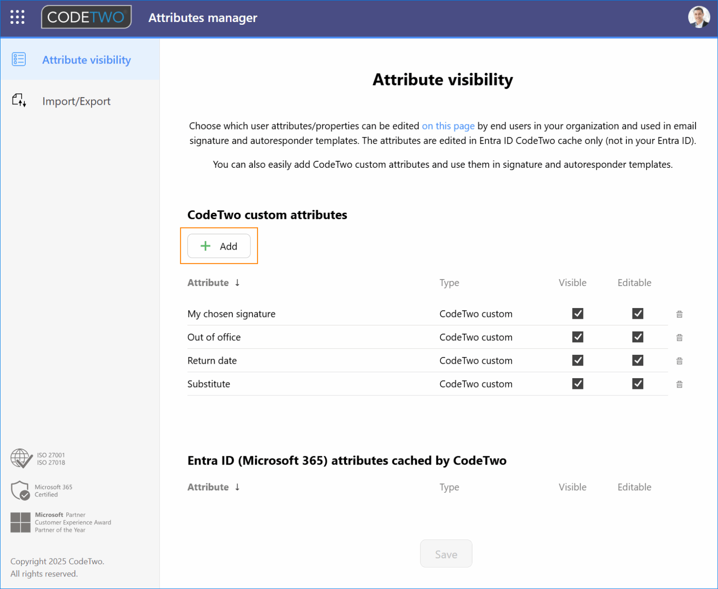Disable Visible for Return date
The image size is (718, 589).
pos(578,360)
